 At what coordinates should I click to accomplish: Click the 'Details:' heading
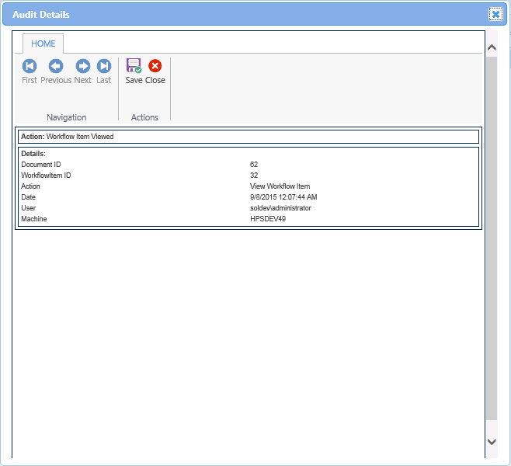point(33,154)
